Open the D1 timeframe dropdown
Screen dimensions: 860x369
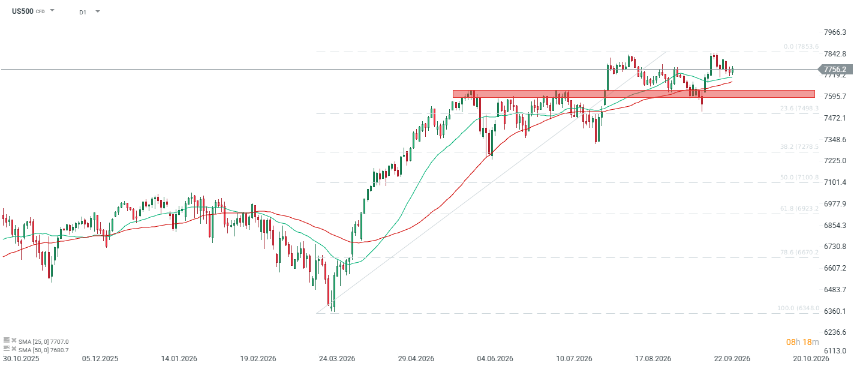point(98,11)
